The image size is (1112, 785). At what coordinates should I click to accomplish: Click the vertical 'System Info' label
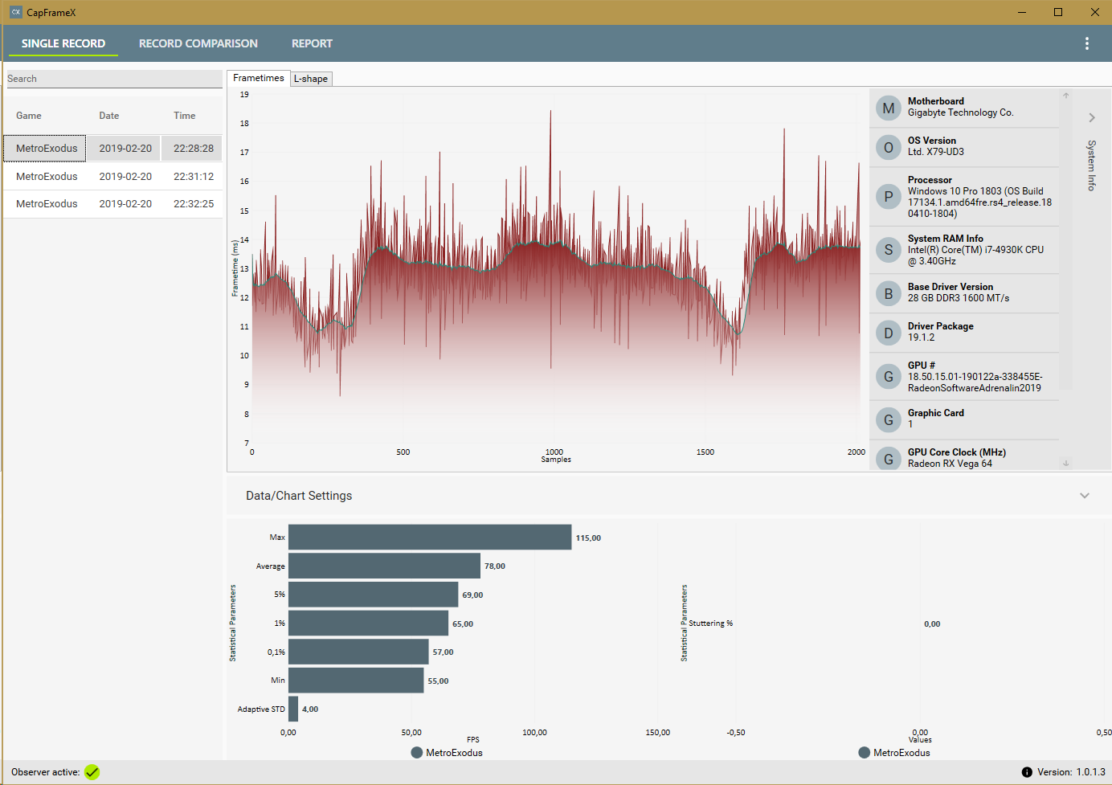click(x=1092, y=166)
